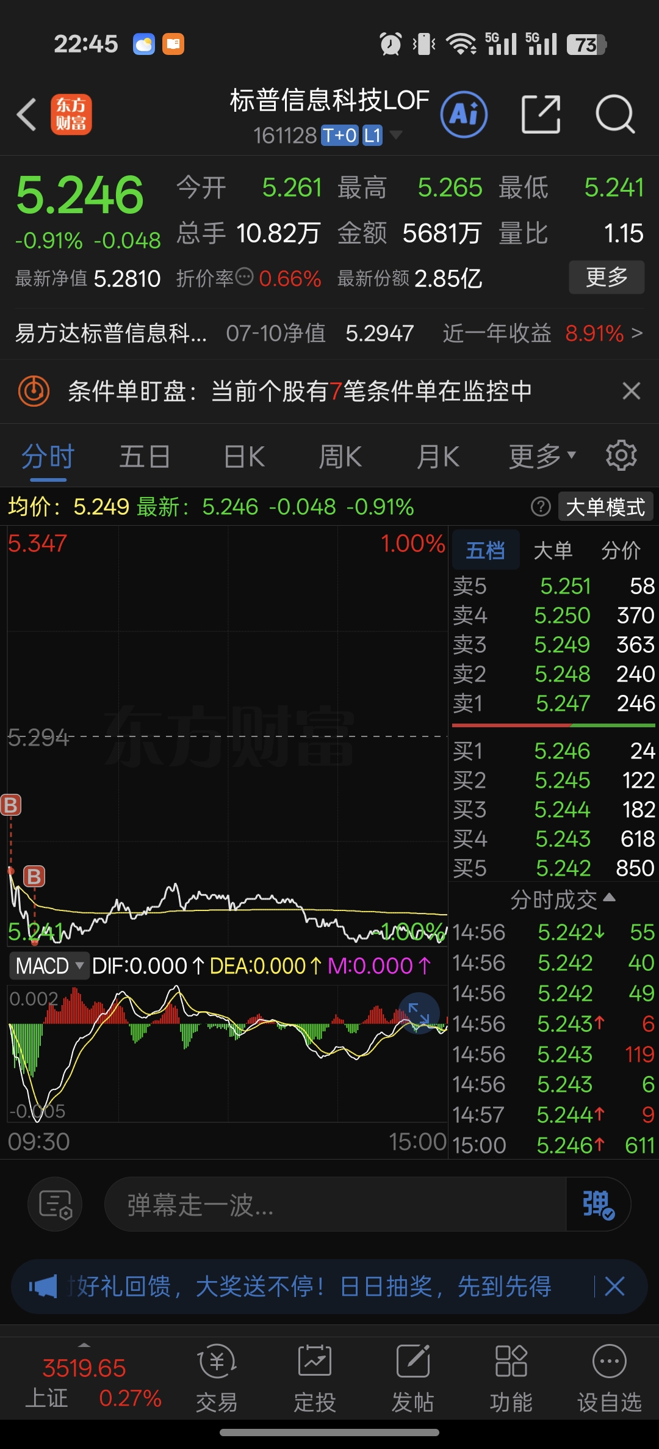
Task: Tap the share icon
Action: (541, 114)
